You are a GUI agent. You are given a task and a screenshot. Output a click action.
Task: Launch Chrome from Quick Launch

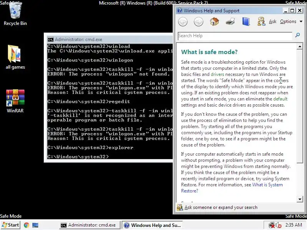coord(26,225)
